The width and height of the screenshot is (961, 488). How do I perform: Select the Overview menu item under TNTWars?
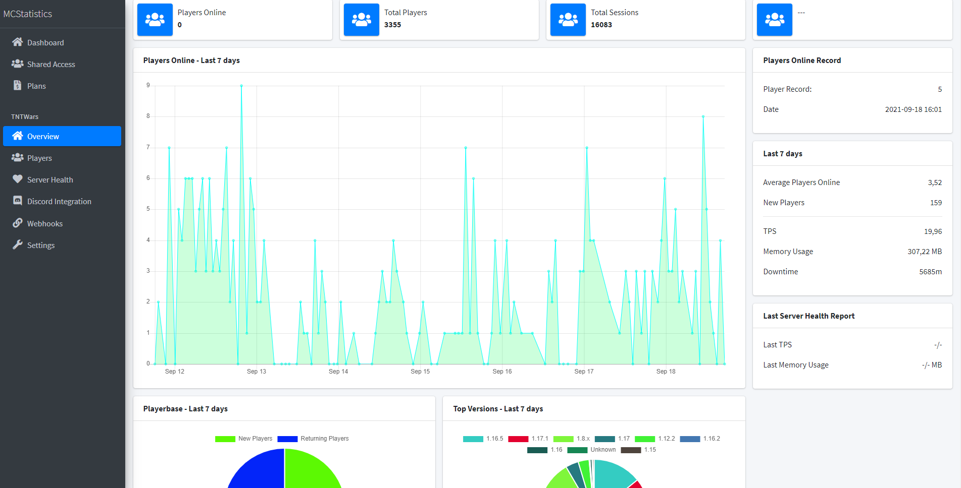pos(43,136)
